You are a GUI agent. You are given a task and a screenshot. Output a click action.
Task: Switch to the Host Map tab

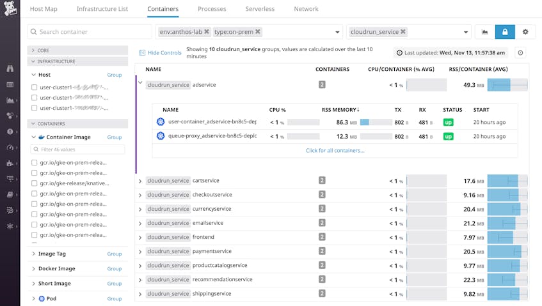pyautogui.click(x=44, y=9)
